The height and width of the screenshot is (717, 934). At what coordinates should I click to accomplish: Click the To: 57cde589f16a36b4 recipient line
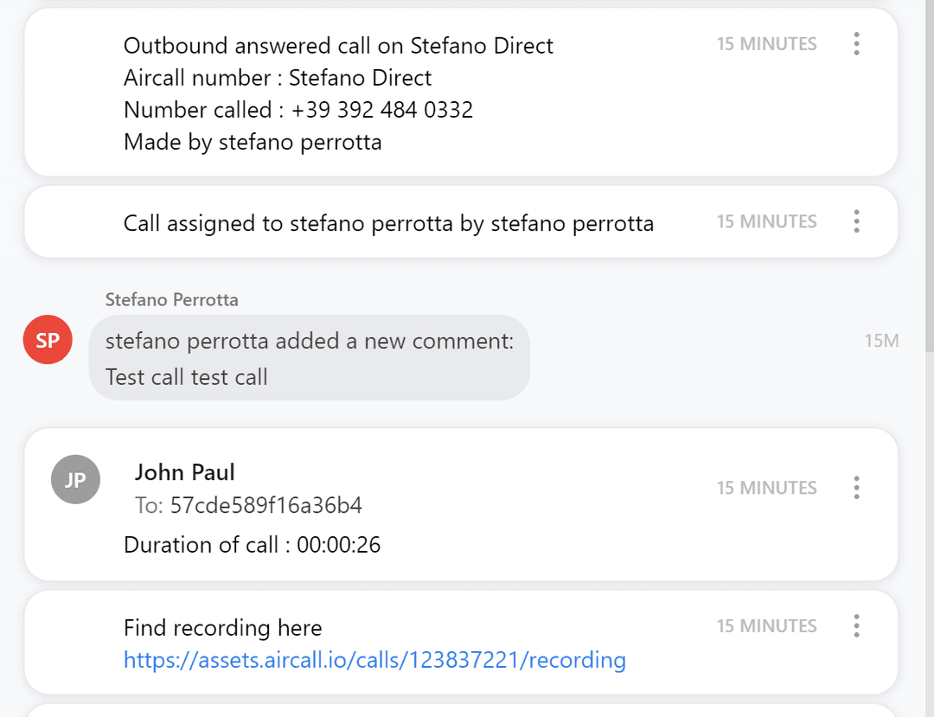[x=248, y=505]
